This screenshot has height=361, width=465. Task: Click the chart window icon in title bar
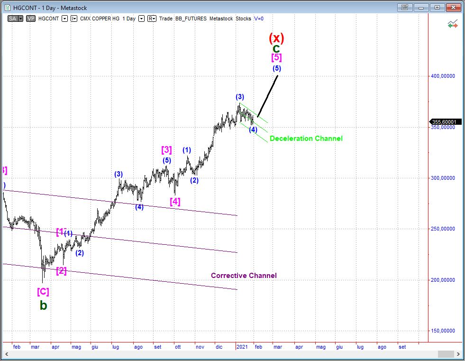tap(8, 8)
